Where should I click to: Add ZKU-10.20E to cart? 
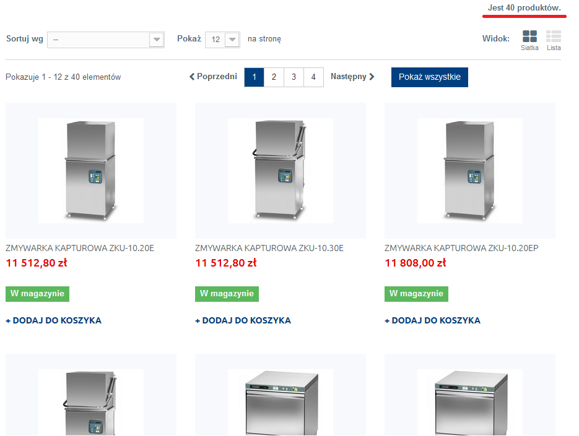[53, 320]
